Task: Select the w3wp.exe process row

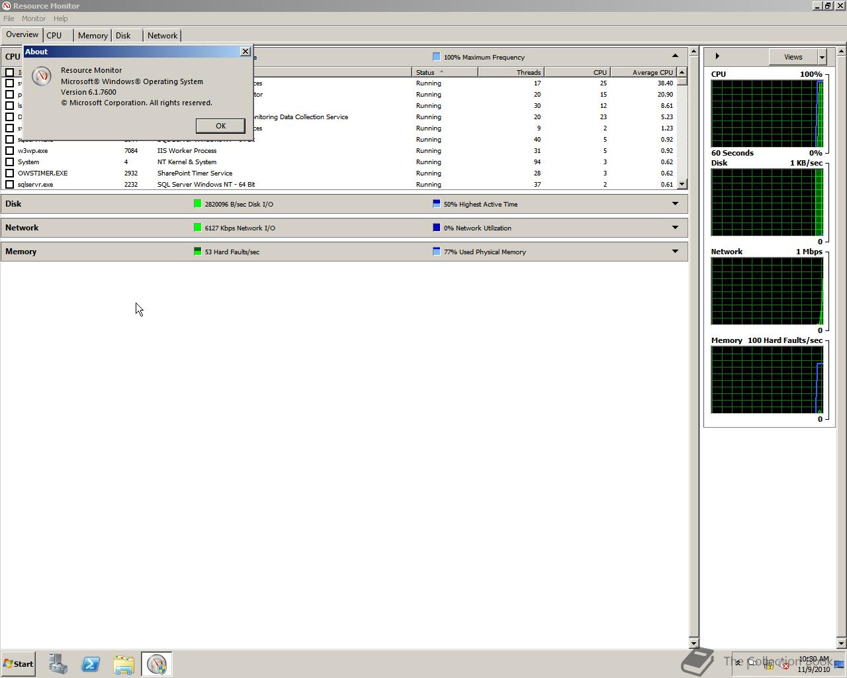Action: tap(339, 151)
